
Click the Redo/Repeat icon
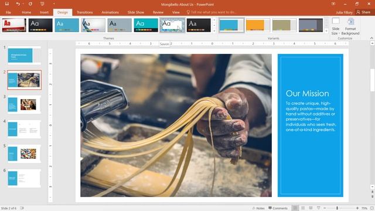30,4
